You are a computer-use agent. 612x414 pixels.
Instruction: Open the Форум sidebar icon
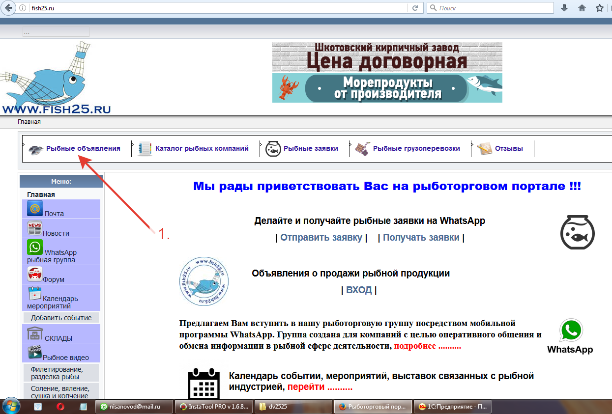coord(34,274)
